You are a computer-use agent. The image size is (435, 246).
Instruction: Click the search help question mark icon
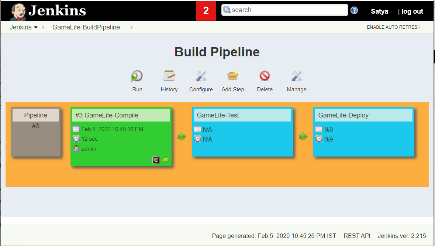coord(354,10)
